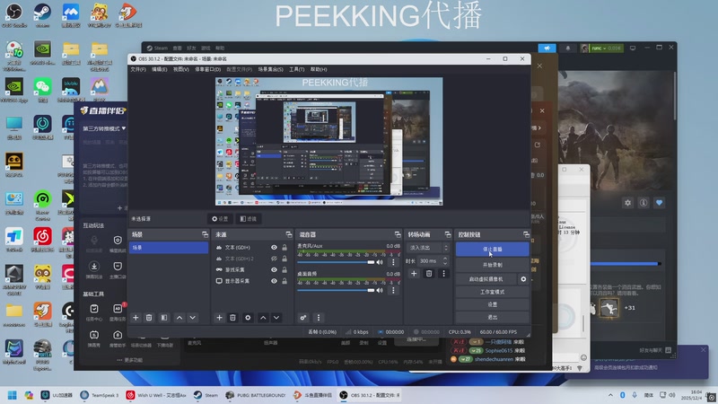Show hidden system tray icons chevron

point(610,395)
